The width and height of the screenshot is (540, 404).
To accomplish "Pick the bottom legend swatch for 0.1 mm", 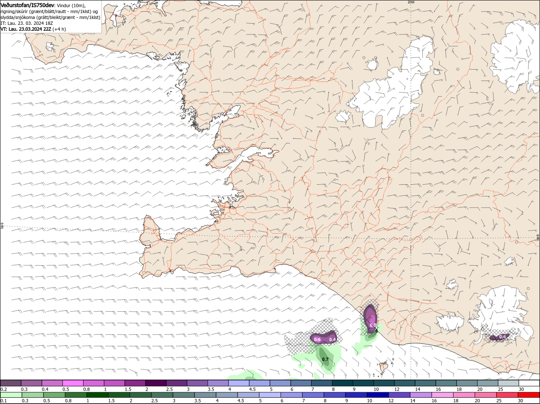I will (11, 395).
